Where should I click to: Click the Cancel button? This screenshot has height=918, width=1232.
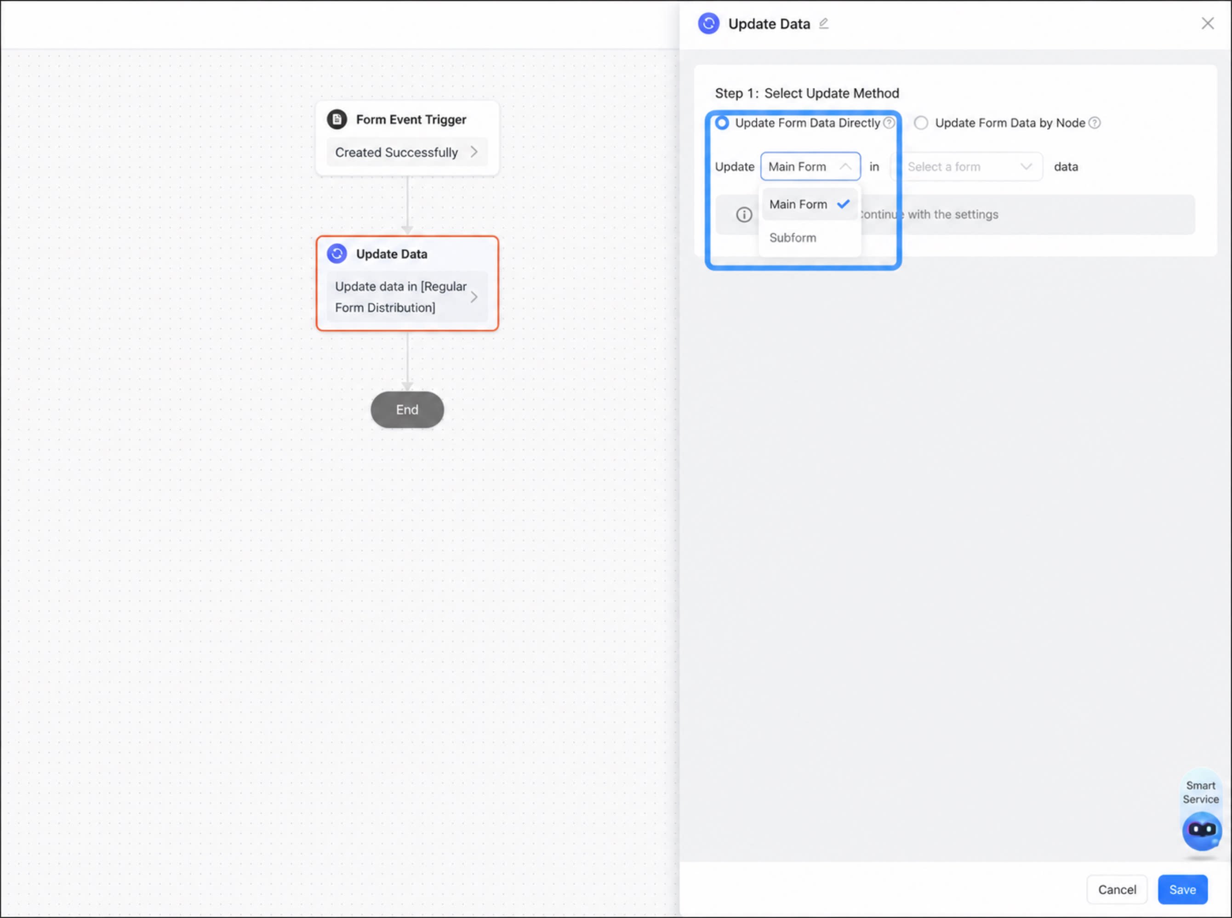point(1117,889)
